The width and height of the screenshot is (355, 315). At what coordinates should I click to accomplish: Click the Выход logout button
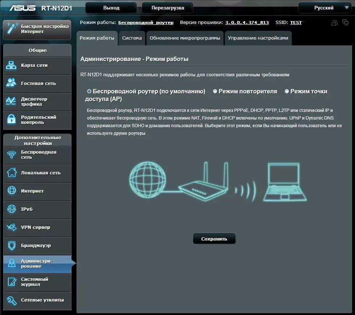click(x=111, y=8)
